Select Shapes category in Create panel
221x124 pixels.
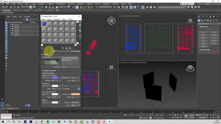click(202, 21)
